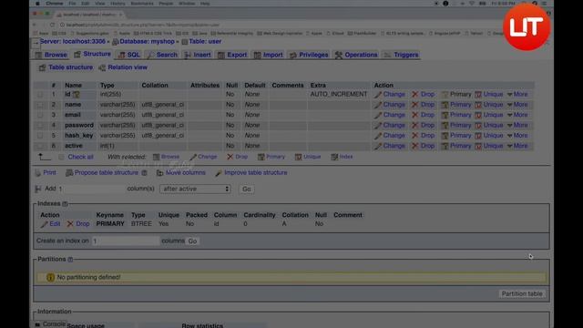Click With selected Index icon
This screenshot has width=583, height=328.
pyautogui.click(x=334, y=157)
